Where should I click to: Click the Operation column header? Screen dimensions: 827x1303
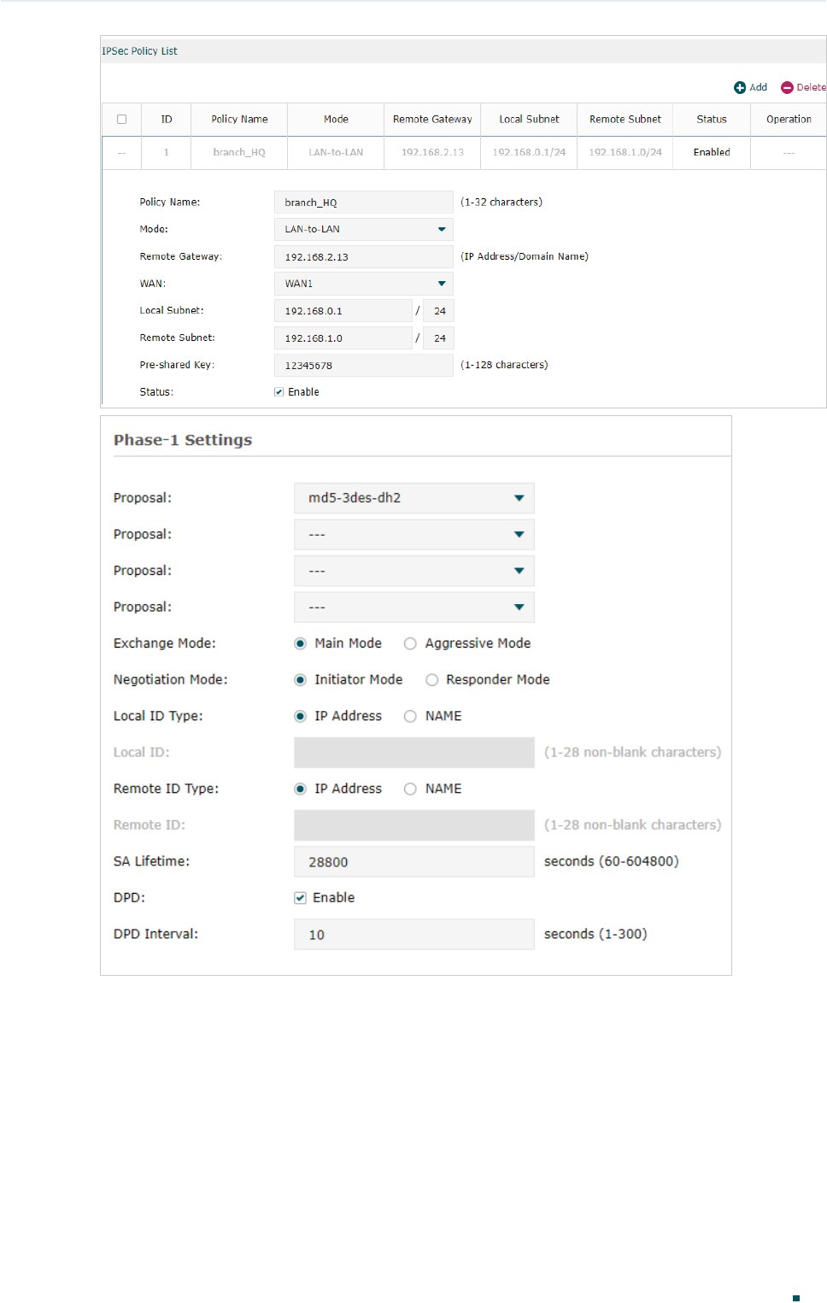point(789,120)
